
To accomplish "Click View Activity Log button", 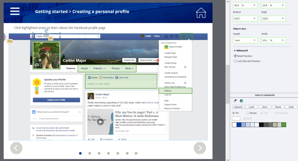I will (x=149, y=60).
